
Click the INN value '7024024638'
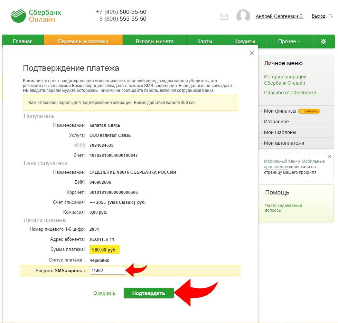[102, 145]
